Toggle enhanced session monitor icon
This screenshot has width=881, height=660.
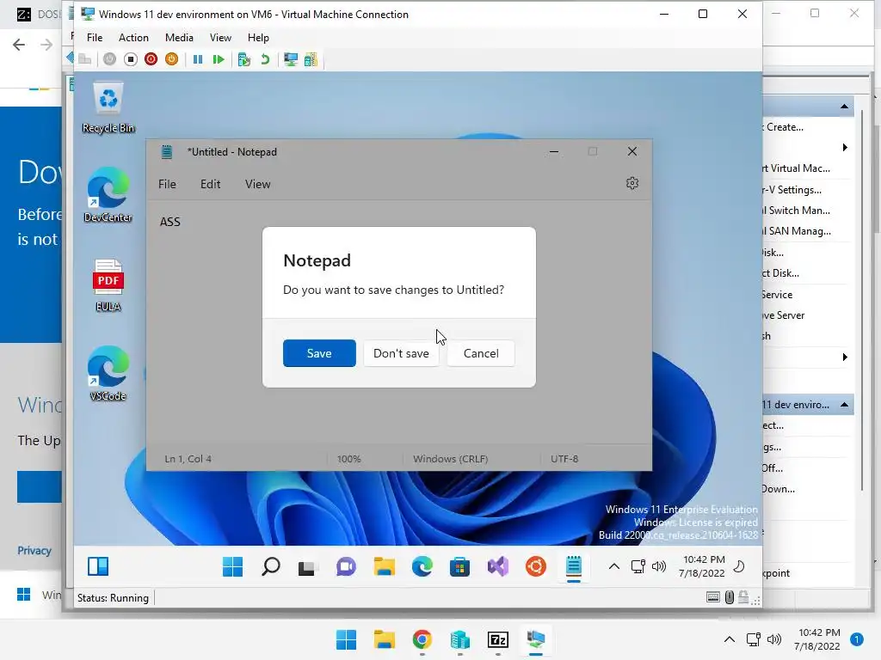click(291, 59)
